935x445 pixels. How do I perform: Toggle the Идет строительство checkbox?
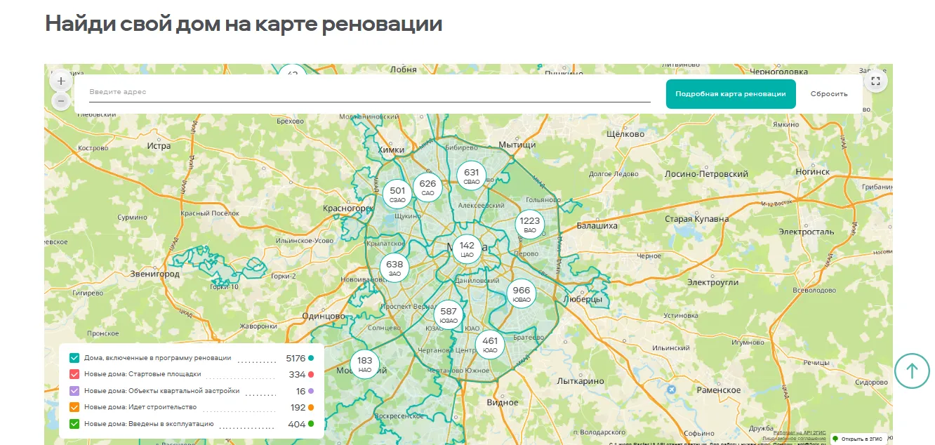tap(74, 407)
